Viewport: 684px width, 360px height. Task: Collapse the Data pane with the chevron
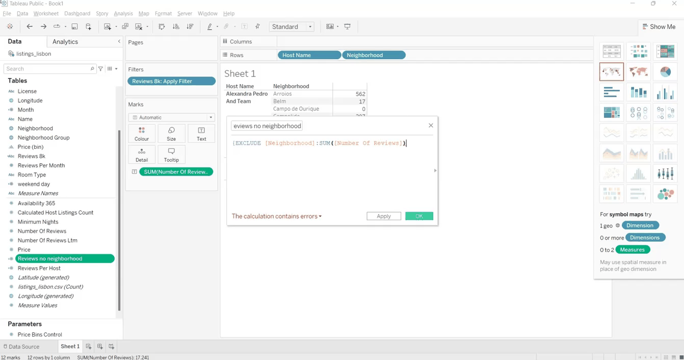(119, 41)
